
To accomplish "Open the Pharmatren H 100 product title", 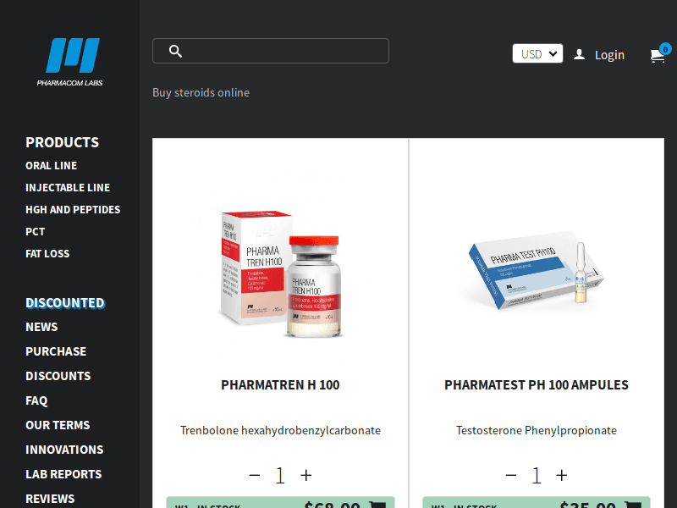I will [x=281, y=385].
